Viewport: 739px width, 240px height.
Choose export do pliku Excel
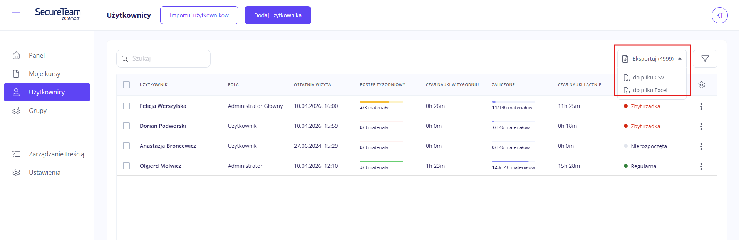[x=650, y=90]
